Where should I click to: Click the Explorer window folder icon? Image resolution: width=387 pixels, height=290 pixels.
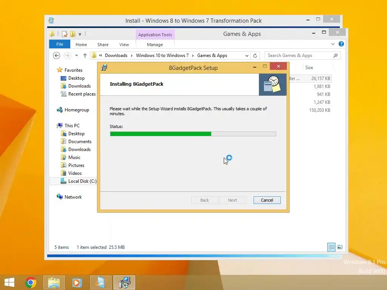(52, 34)
